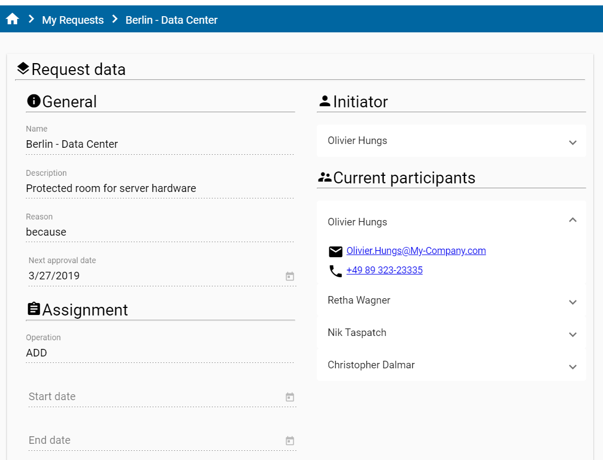The width and height of the screenshot is (603, 460).
Task: Select Berlin - Data Center breadcrumb
Action: tap(171, 20)
